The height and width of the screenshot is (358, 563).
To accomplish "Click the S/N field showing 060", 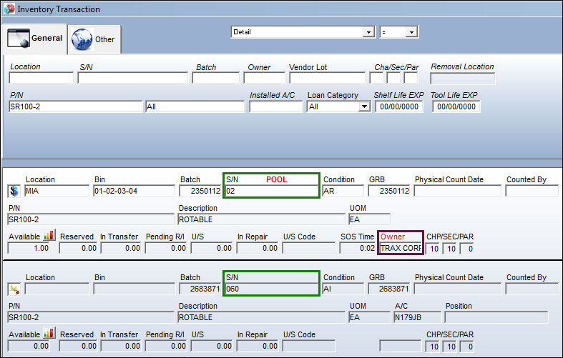I will click(271, 289).
